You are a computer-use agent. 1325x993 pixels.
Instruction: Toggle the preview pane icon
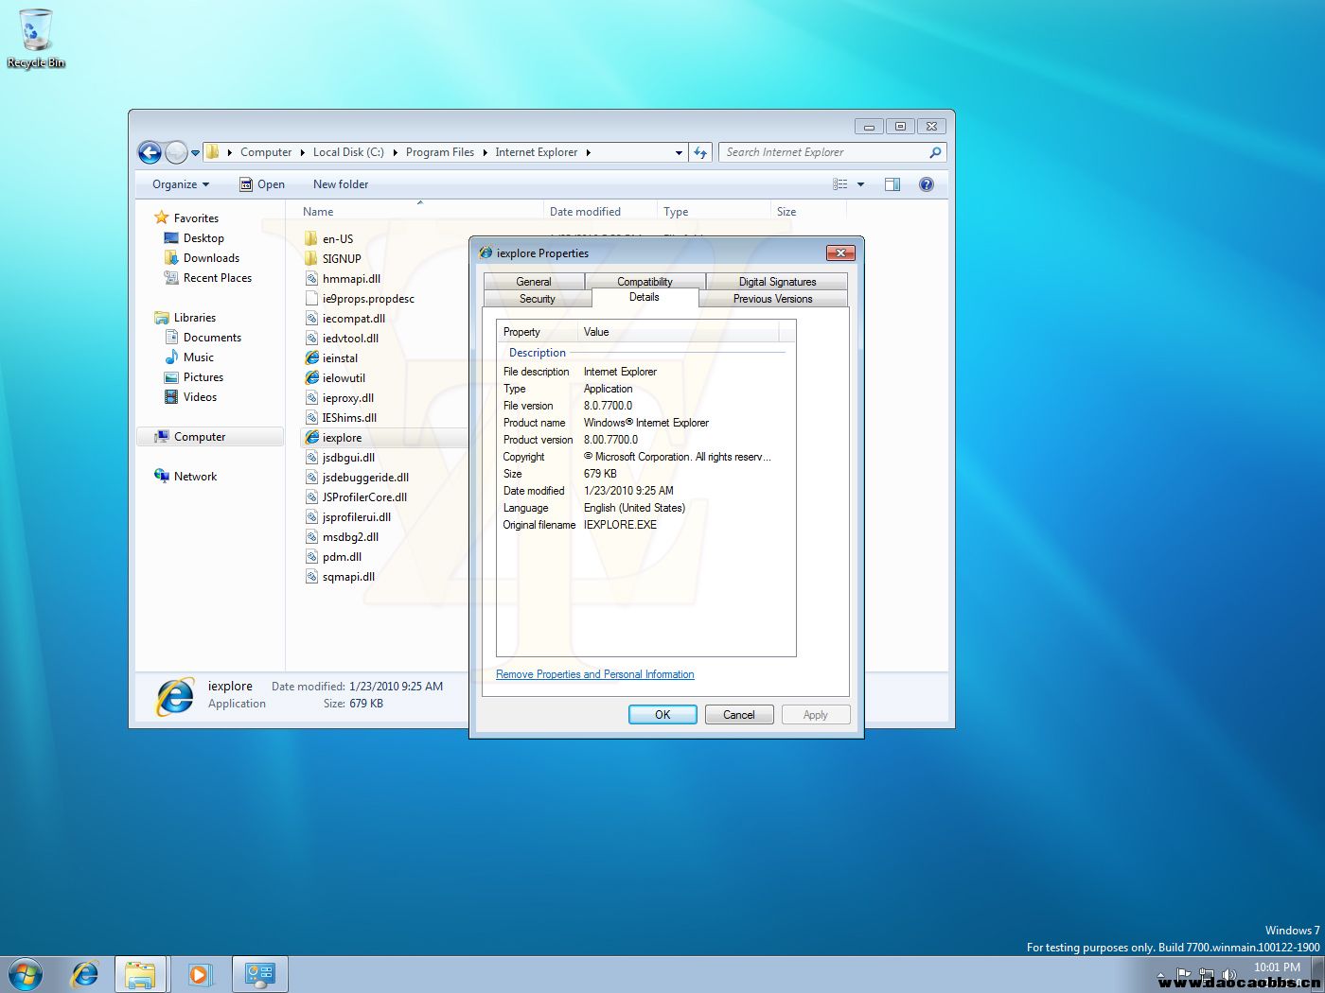[x=892, y=184]
